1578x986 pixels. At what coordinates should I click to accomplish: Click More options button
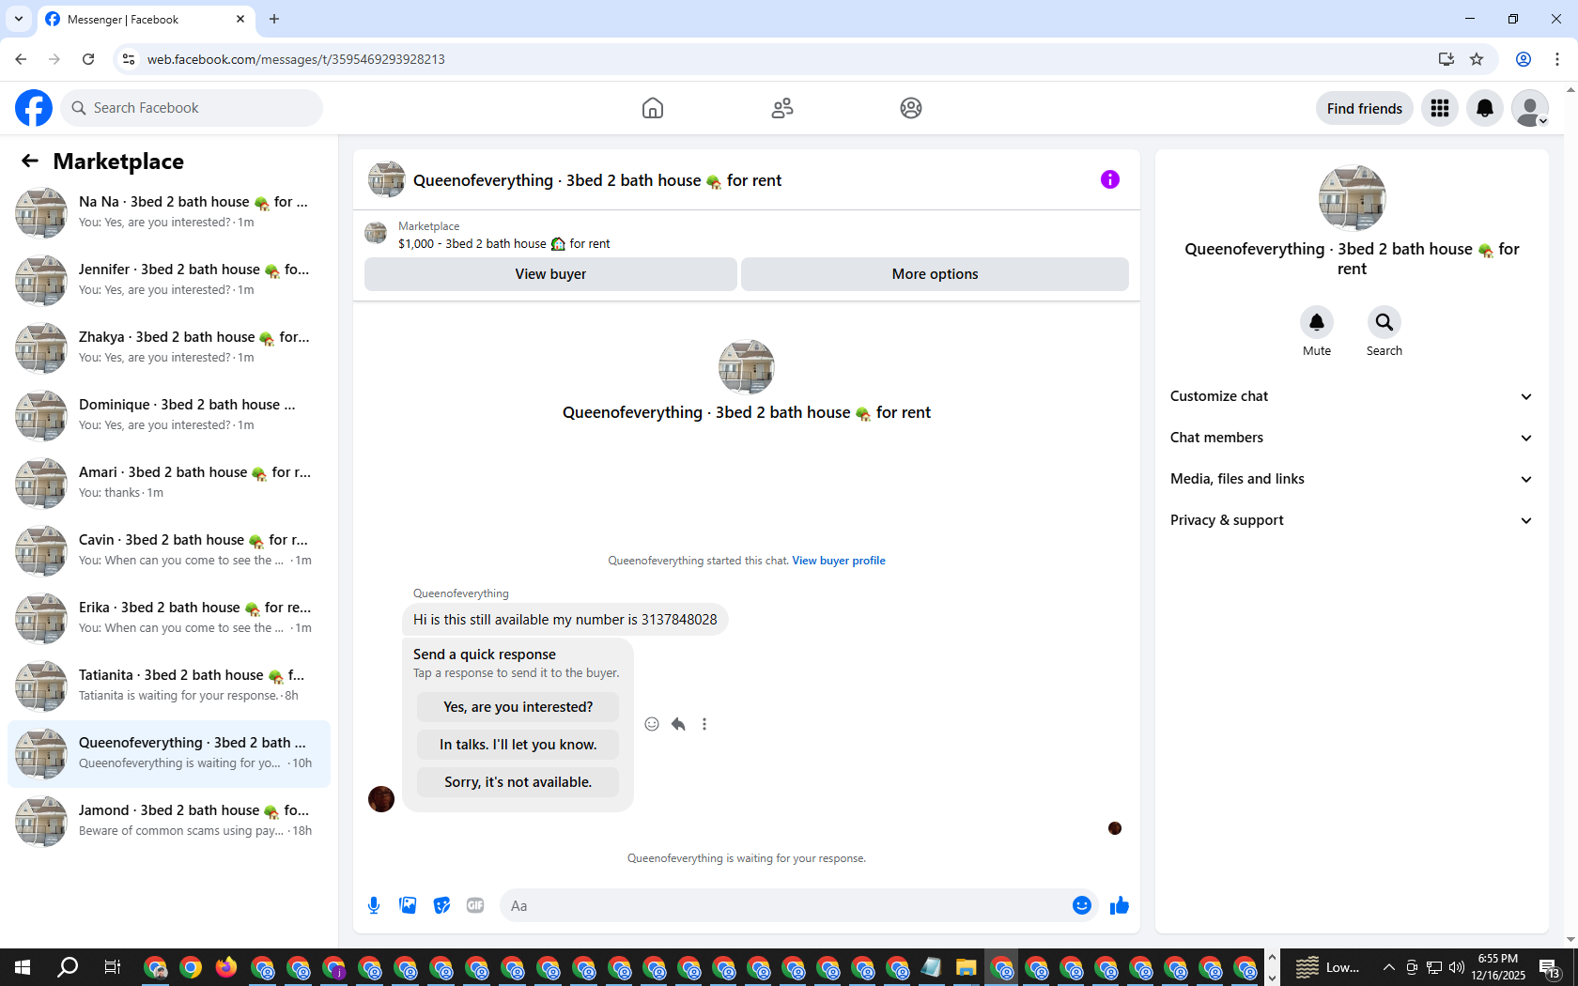[935, 274]
